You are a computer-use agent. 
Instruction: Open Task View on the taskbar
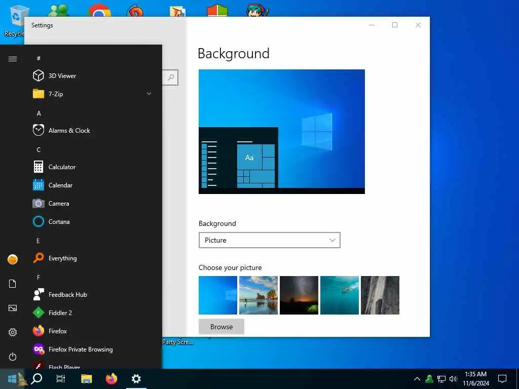61,378
